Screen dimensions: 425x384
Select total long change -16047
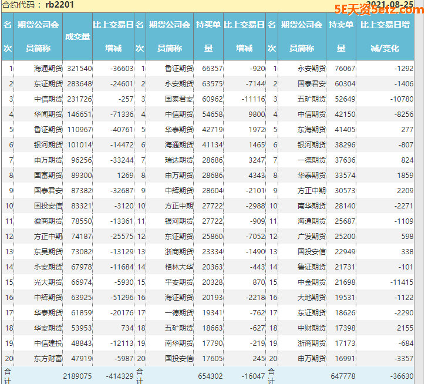253,376
